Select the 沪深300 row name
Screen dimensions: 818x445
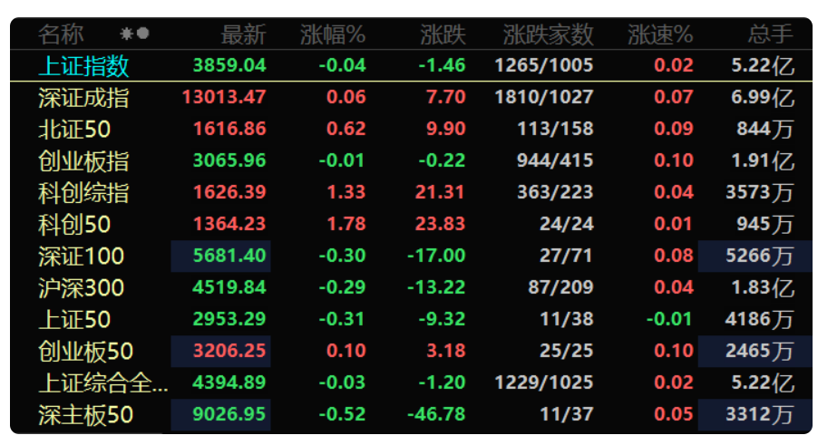81,288
